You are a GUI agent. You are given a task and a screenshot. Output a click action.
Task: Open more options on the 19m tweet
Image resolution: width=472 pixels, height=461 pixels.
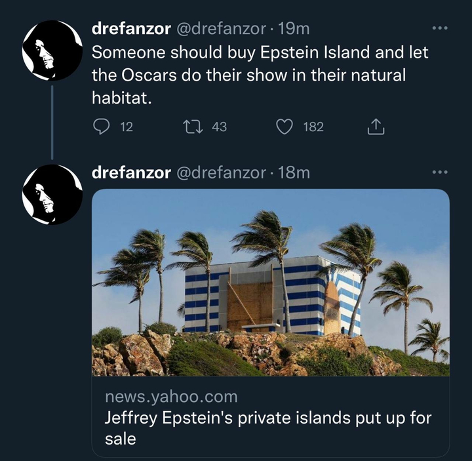440,28
